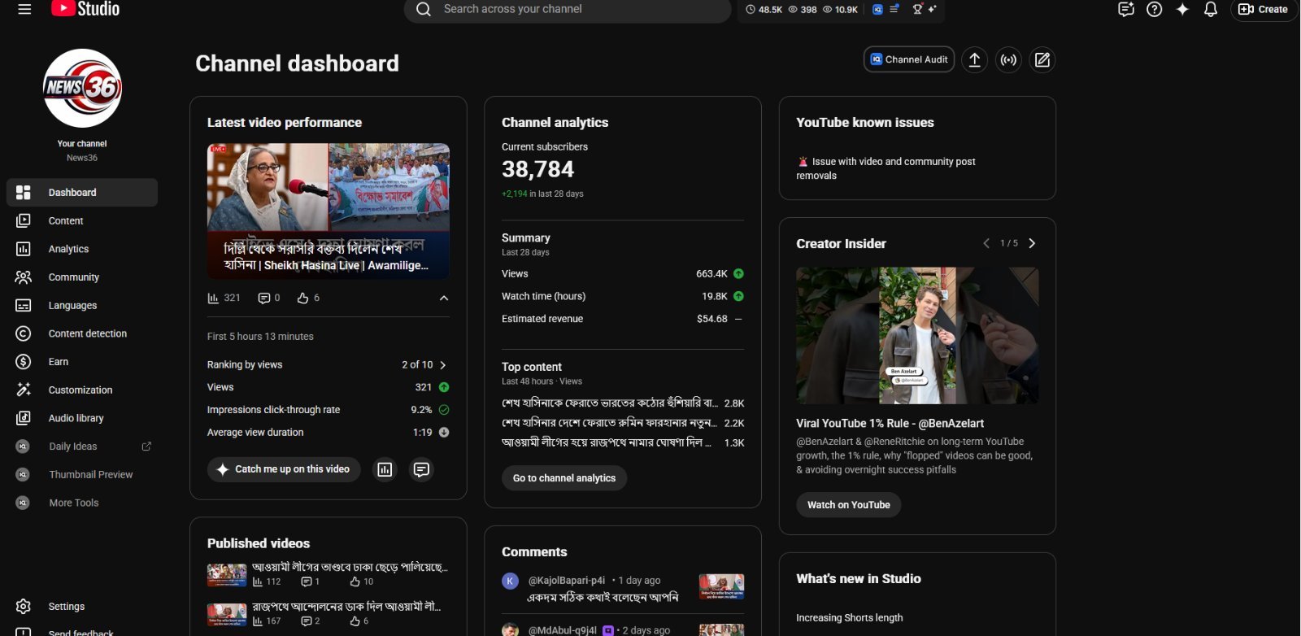Open Community in sidebar
This screenshot has width=1301, height=636.
point(82,277)
